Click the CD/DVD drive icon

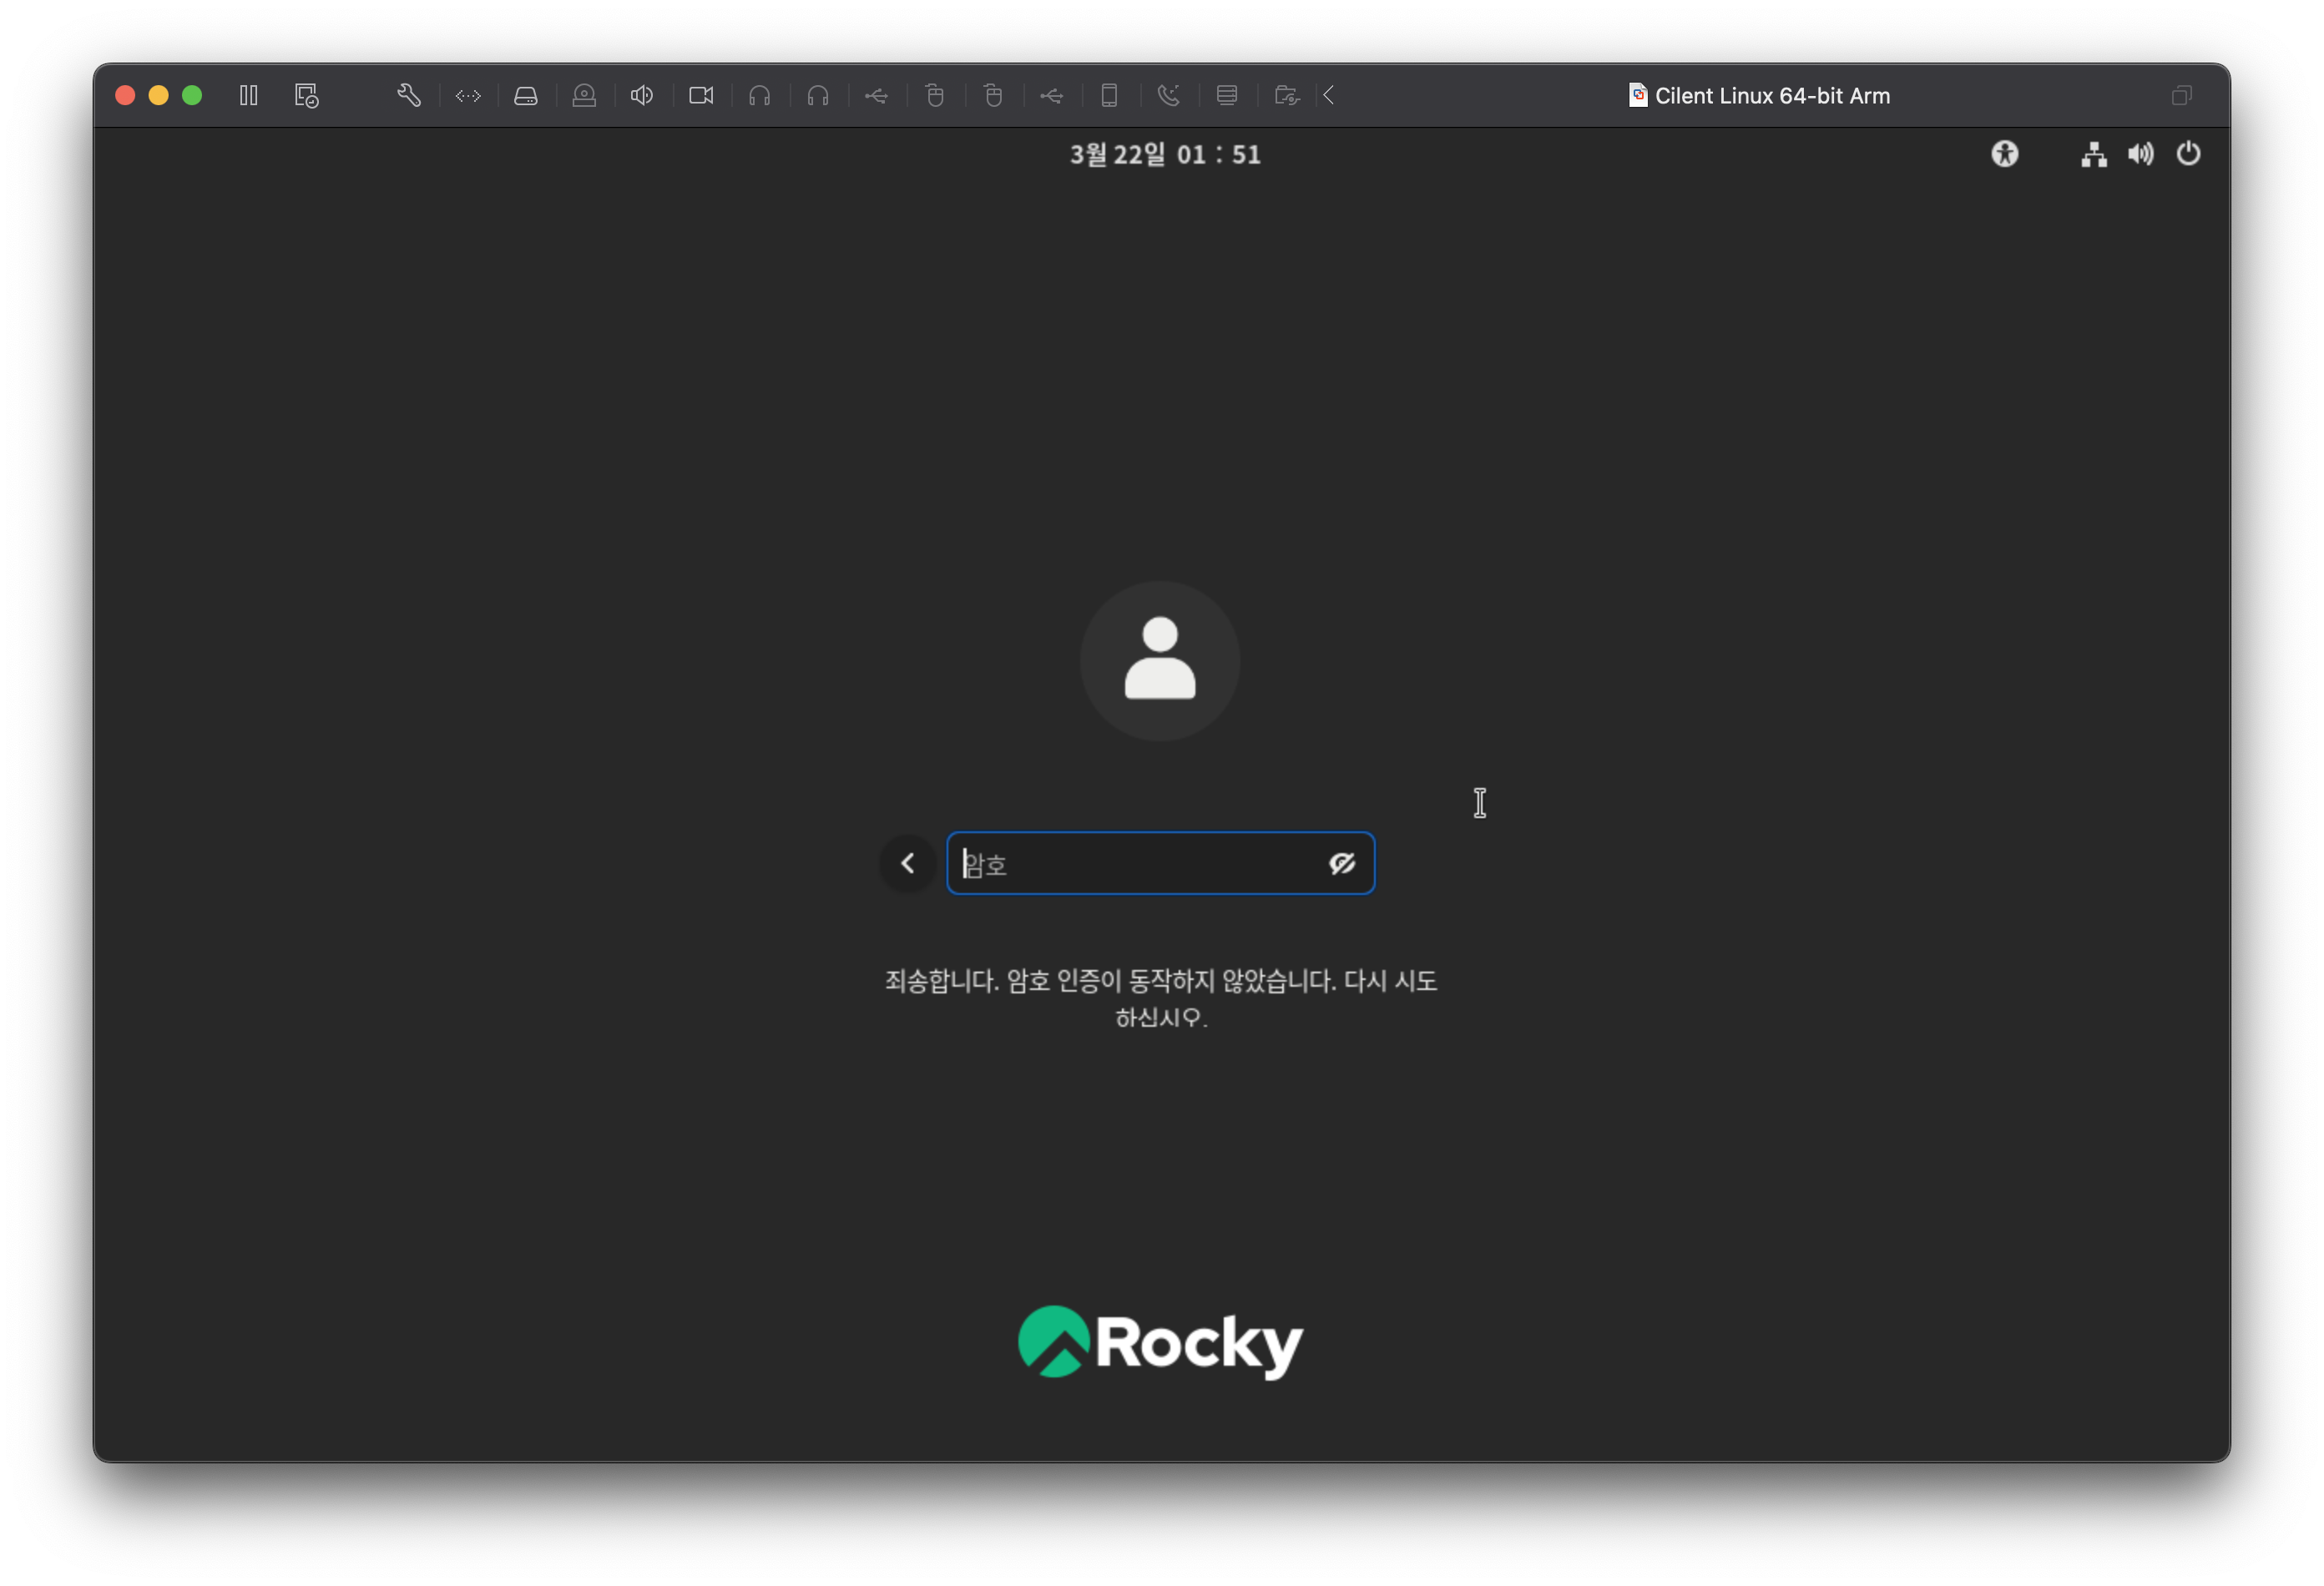pos(584,96)
